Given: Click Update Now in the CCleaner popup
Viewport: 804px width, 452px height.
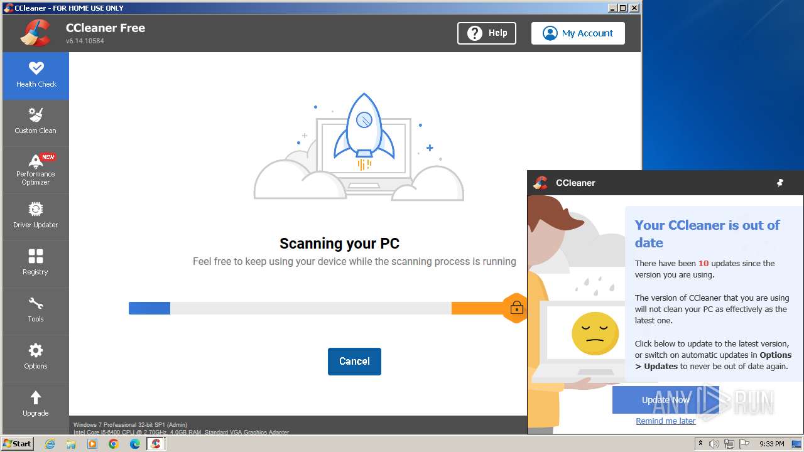Looking at the screenshot, I should [665, 400].
